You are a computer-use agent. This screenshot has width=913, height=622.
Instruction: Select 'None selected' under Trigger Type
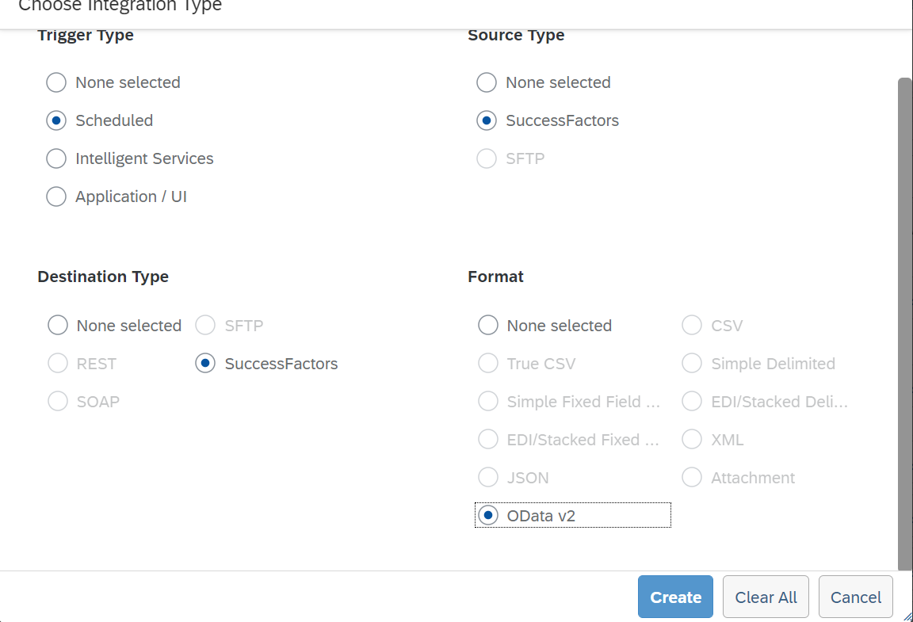click(x=56, y=82)
